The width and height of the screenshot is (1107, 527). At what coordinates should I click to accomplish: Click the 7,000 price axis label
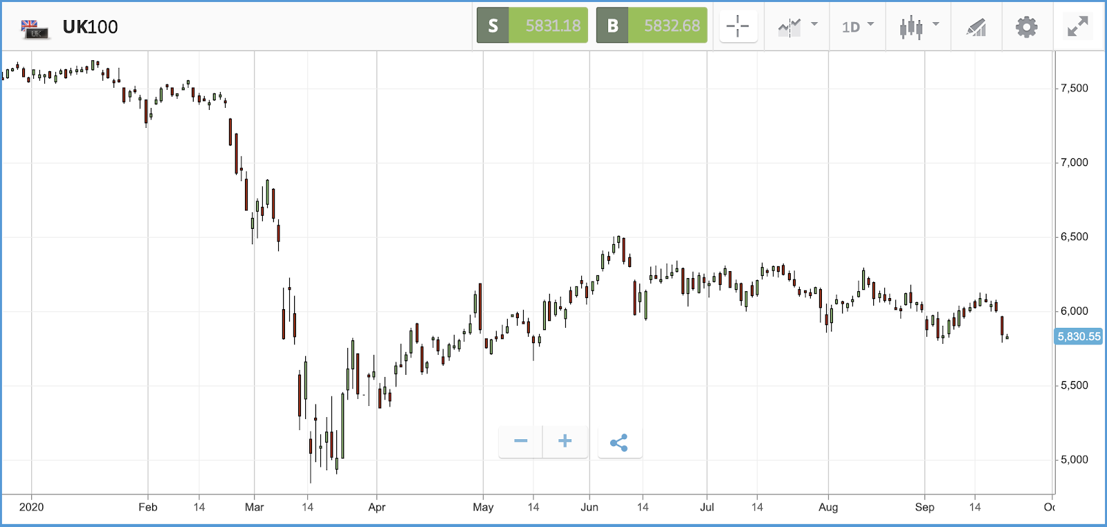1074,163
